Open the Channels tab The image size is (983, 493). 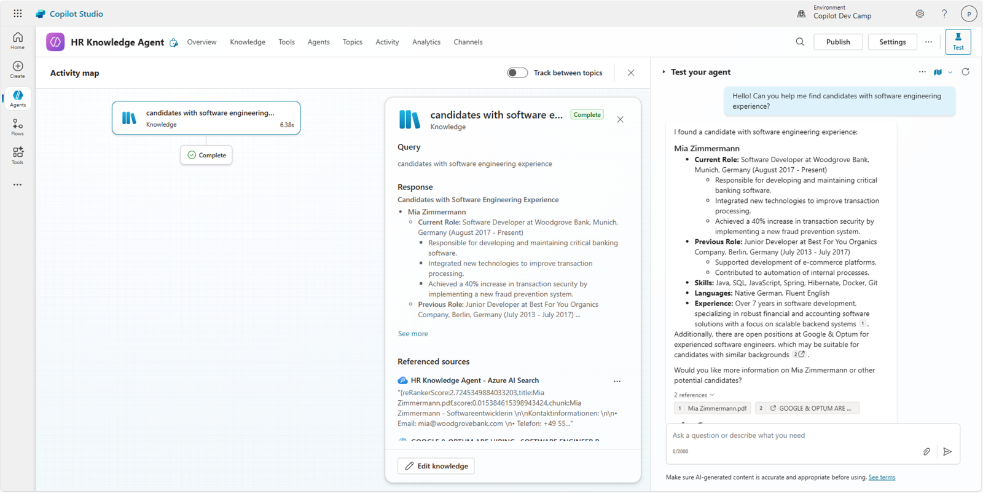[x=468, y=42]
